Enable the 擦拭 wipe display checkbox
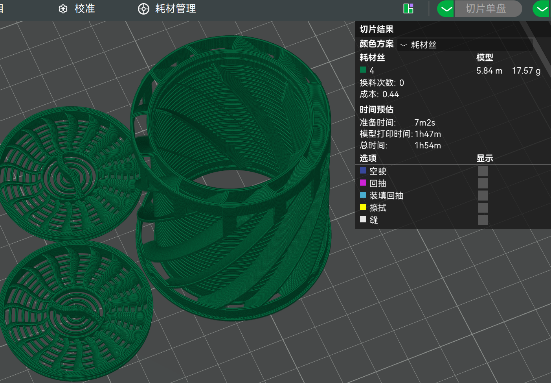The width and height of the screenshot is (551, 383). [x=483, y=208]
